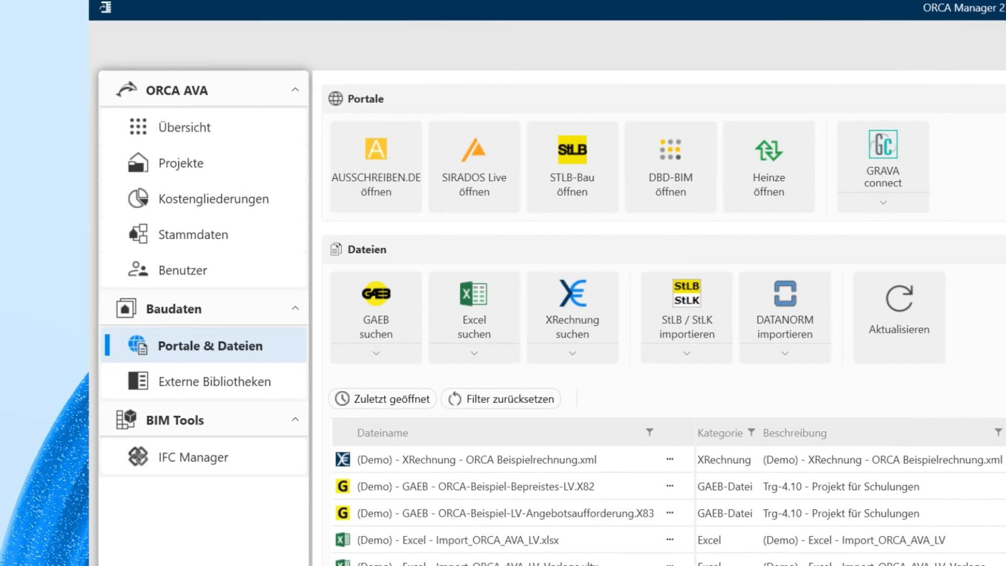
Task: Click Zuletzt geöffnet filter button
Action: coord(382,399)
